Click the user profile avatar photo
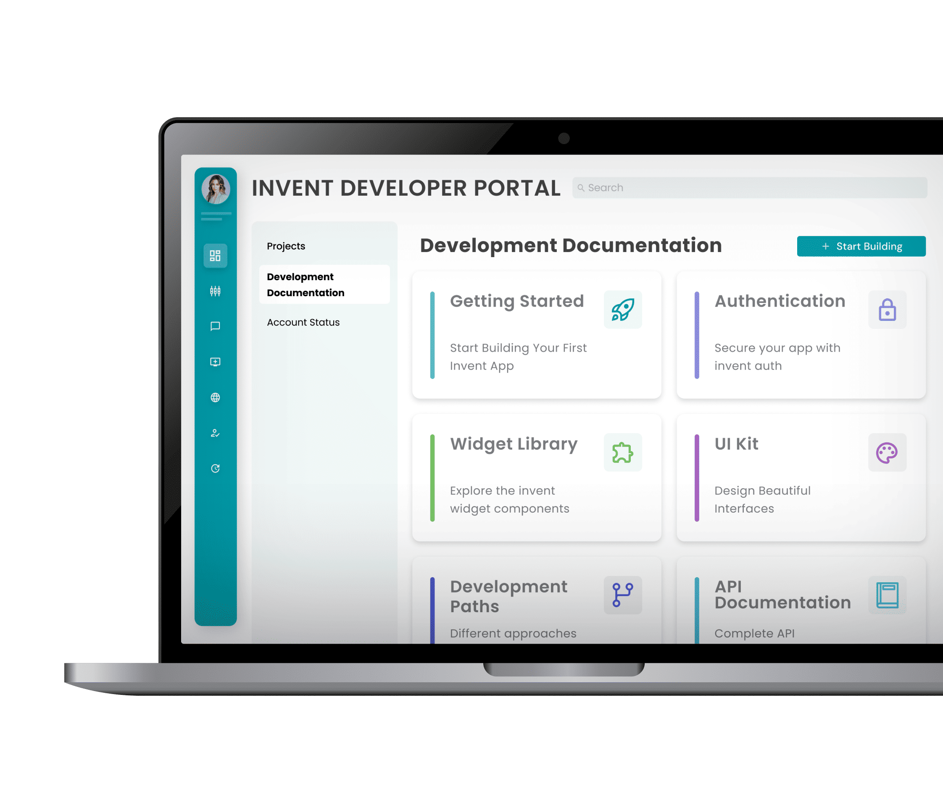 click(x=216, y=189)
